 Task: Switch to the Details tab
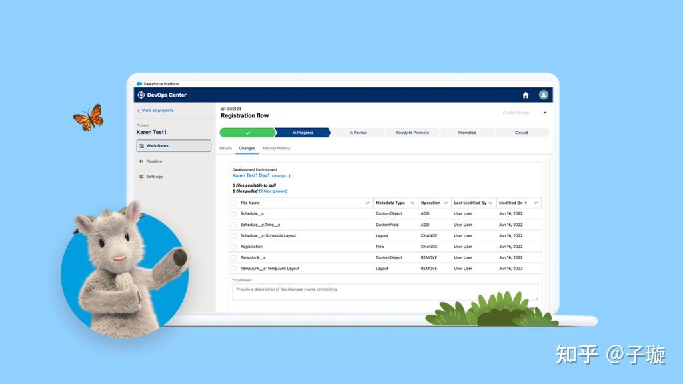pyautogui.click(x=226, y=148)
